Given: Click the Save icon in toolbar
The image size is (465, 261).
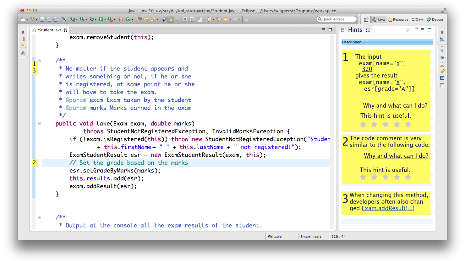Looking at the screenshot, I should (x=42, y=19).
